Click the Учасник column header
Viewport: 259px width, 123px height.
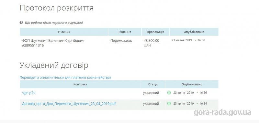[x=64, y=32]
